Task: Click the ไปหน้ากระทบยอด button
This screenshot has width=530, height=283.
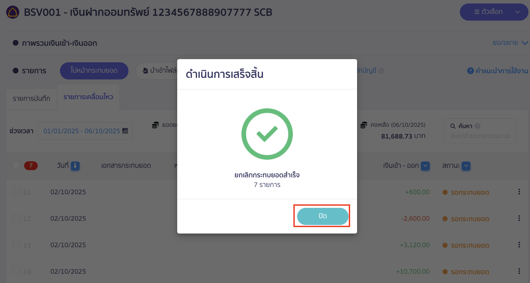Action: pyautogui.click(x=94, y=71)
